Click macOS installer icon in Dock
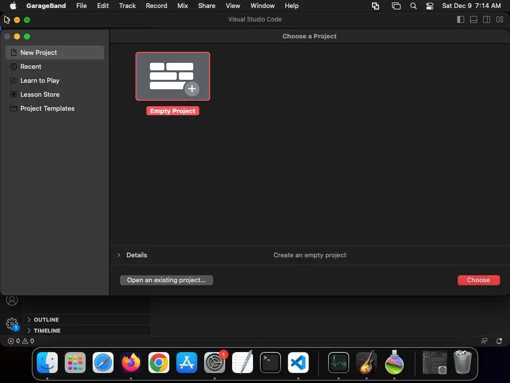Screen dimensions: 510x383 coord(394,362)
